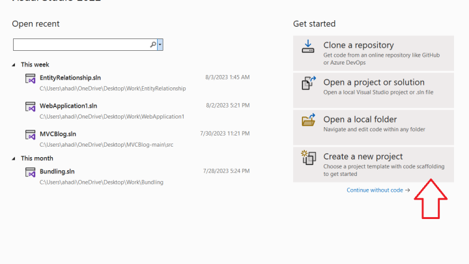469x264 pixels.
Task: Open the recent solution MVCBlog.sln
Action: pos(58,134)
